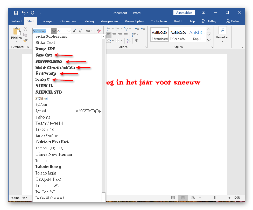Share document via Delen button

click(233, 21)
